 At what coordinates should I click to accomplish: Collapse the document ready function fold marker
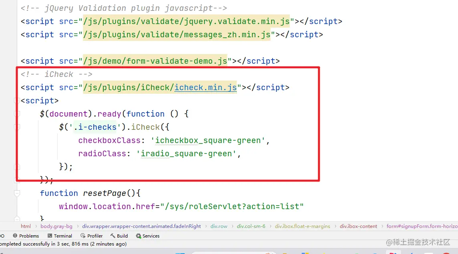(17, 114)
